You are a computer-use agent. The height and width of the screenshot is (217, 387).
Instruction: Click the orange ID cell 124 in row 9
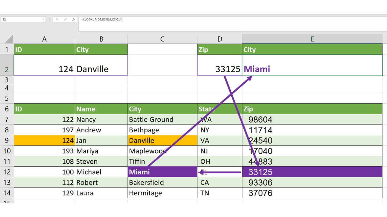tap(44, 140)
